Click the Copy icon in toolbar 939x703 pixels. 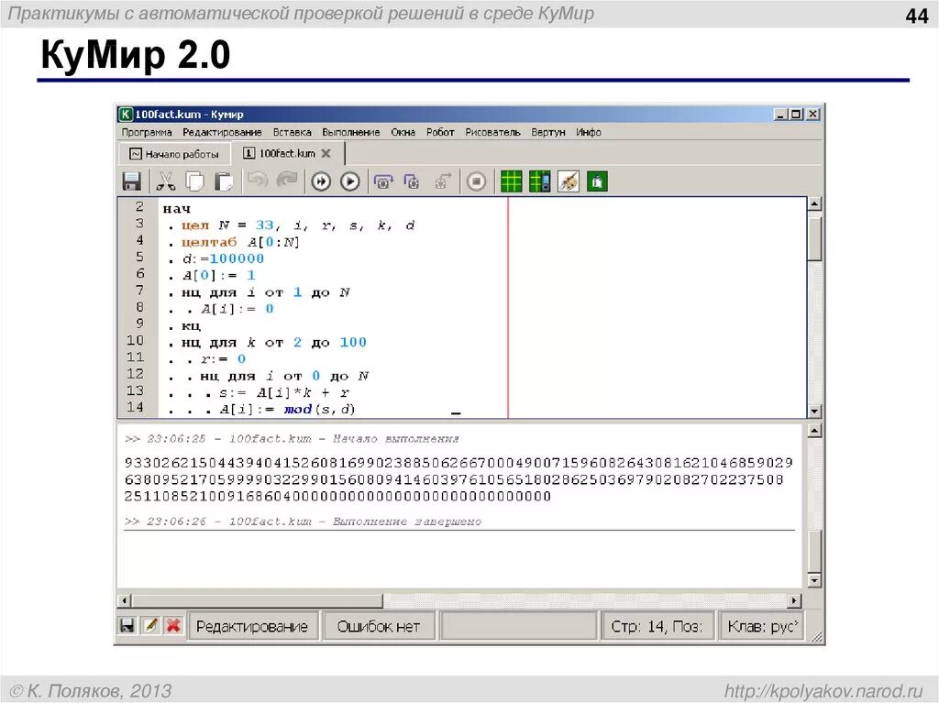194,181
